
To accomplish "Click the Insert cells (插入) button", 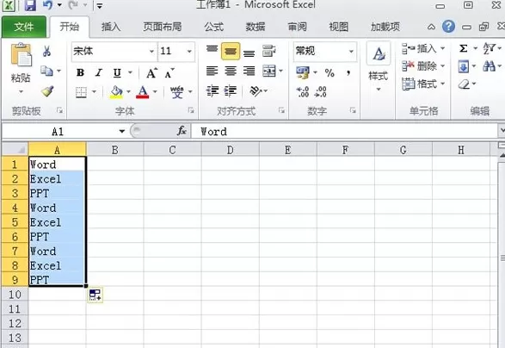I will (423, 49).
